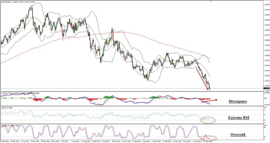The height and width of the screenshot is (143, 270).
Task: Click the 1.37005 price axis label
Action: click(x=267, y=45)
